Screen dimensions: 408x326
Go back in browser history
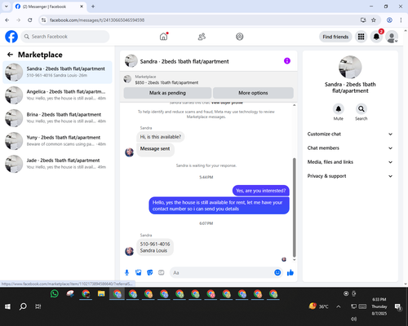coord(7,20)
